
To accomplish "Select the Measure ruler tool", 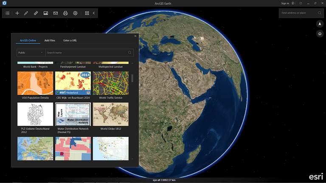I will point(36,13).
